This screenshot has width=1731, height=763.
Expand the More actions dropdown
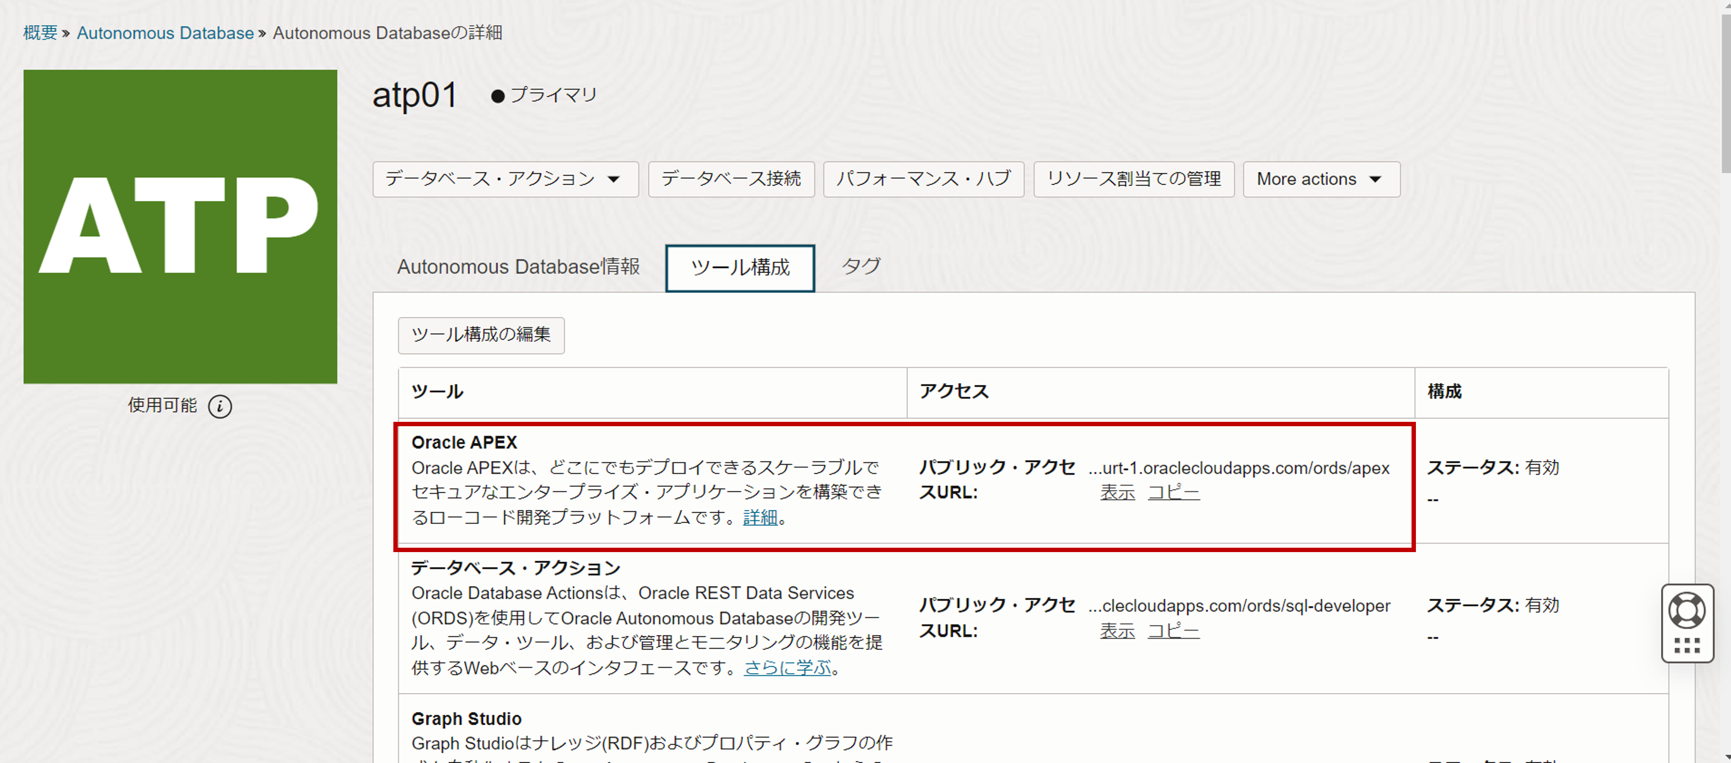(1321, 179)
